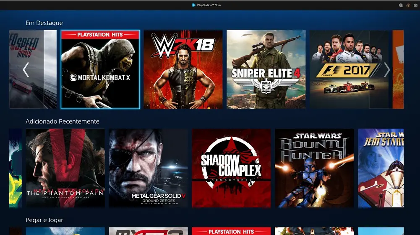Viewport: 420px width, 235px height.
Task: Click the Em Destaque section heading
Action: pyautogui.click(x=44, y=23)
